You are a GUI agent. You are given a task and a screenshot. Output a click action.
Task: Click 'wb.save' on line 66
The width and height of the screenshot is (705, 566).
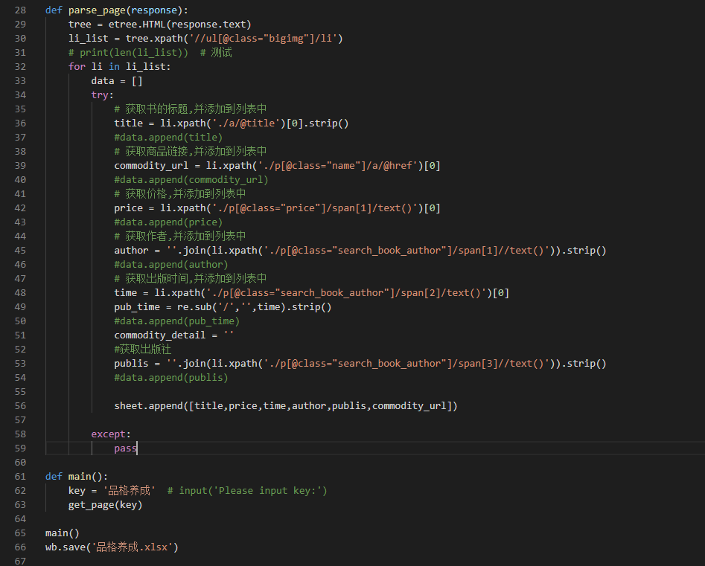66,547
